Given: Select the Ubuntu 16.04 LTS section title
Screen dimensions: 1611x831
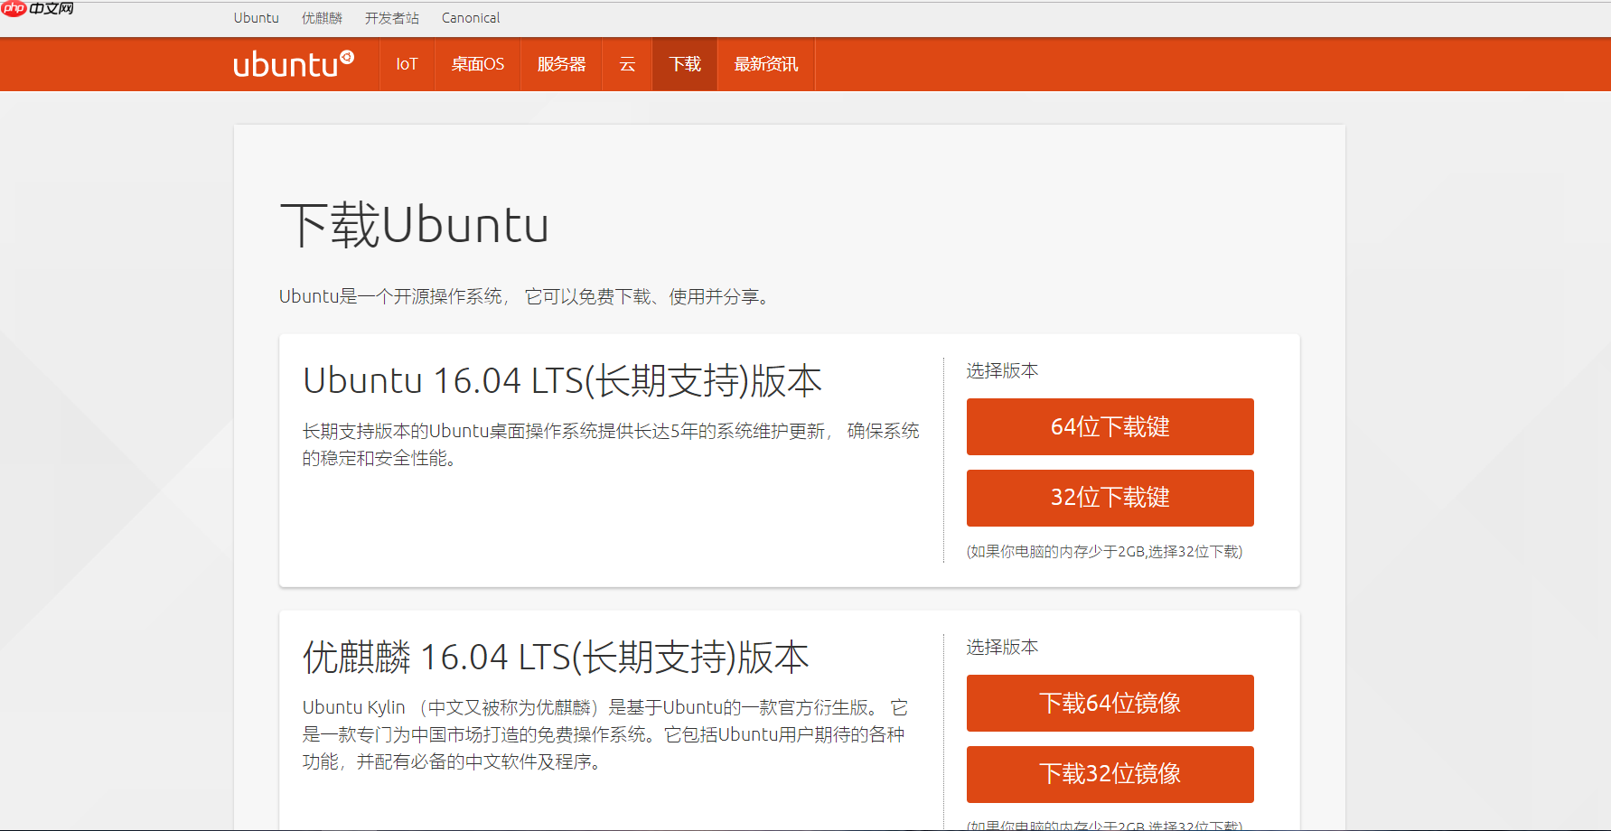Looking at the screenshot, I should tap(561, 379).
